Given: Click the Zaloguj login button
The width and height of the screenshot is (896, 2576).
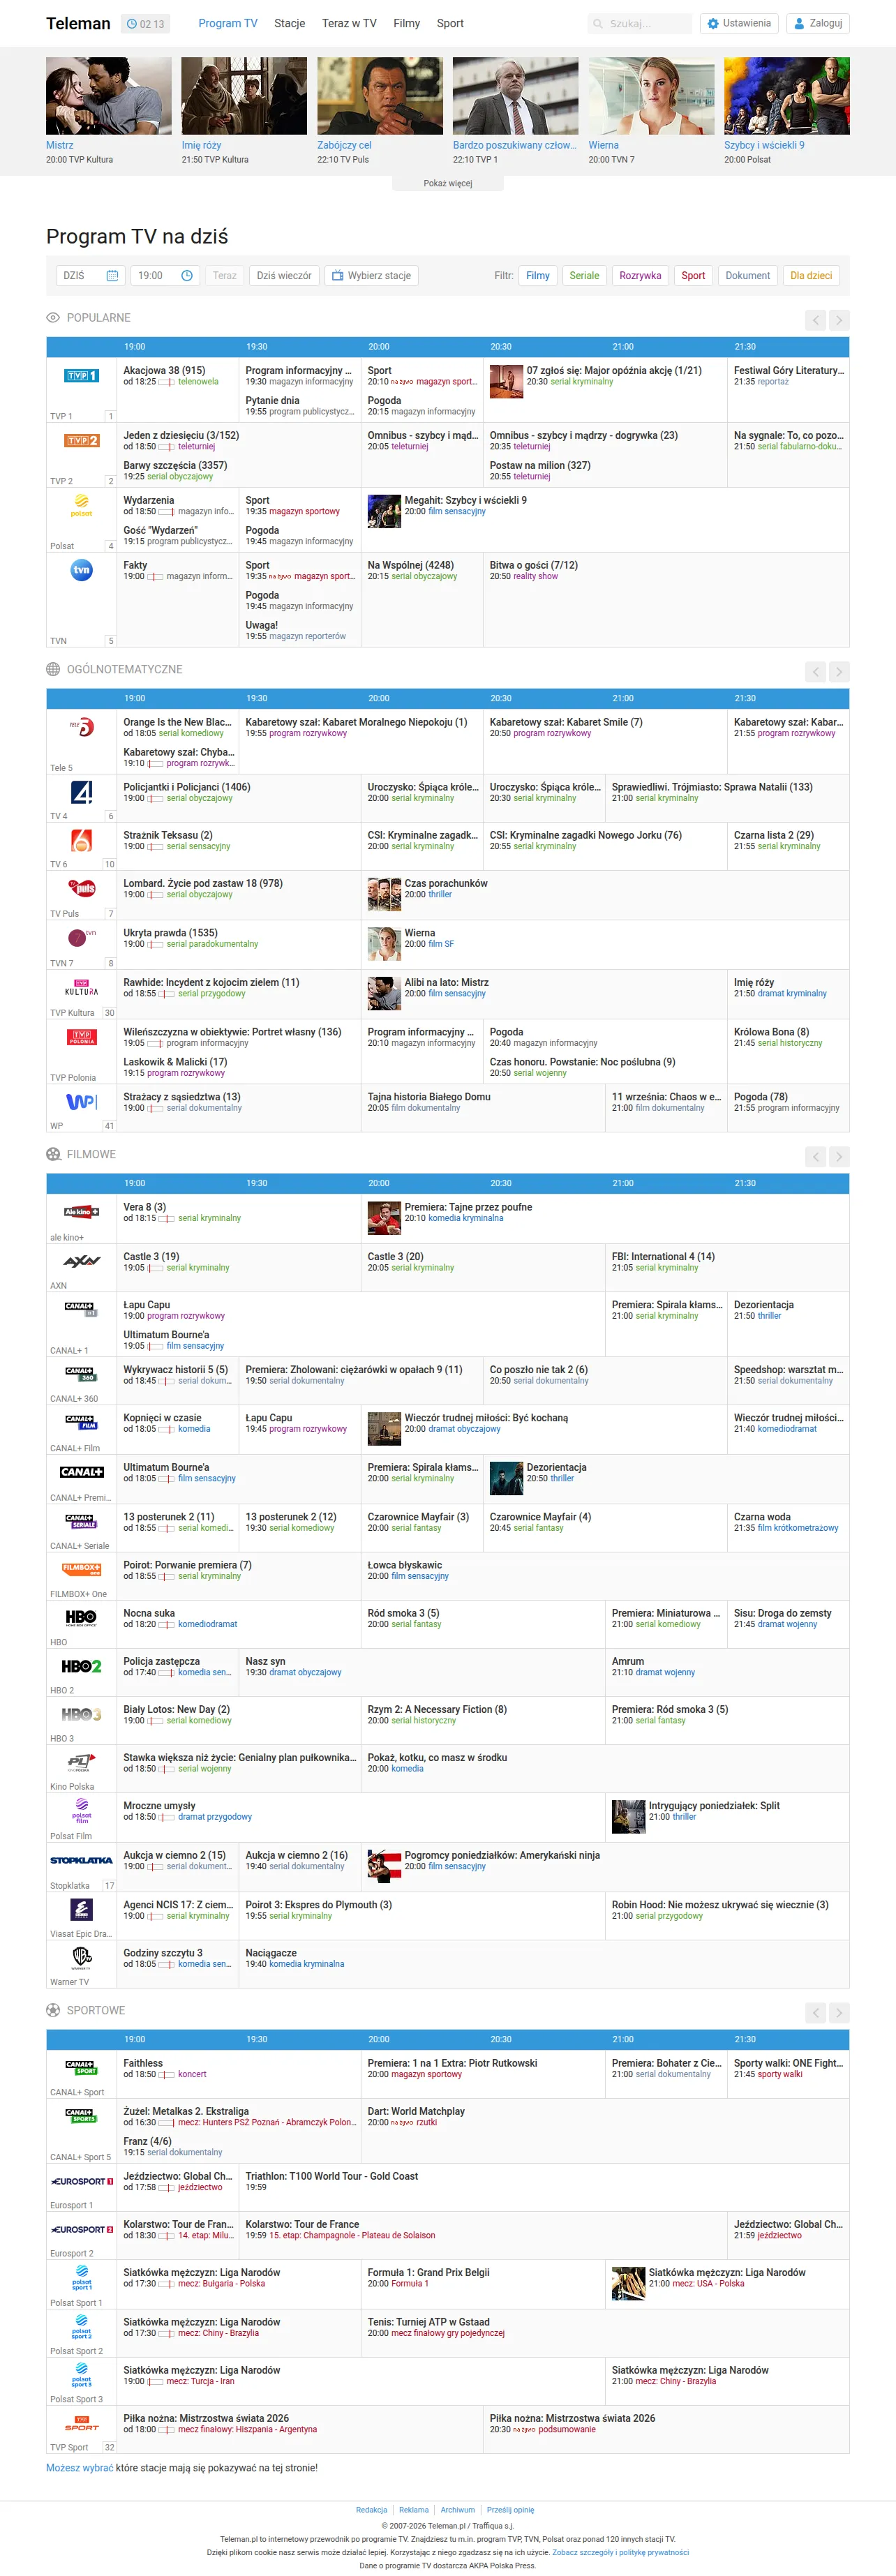Looking at the screenshot, I should [x=818, y=23].
